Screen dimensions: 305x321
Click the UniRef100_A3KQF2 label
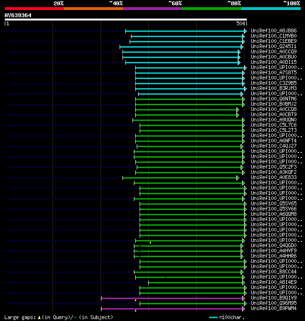pyautogui.click(x=274, y=172)
